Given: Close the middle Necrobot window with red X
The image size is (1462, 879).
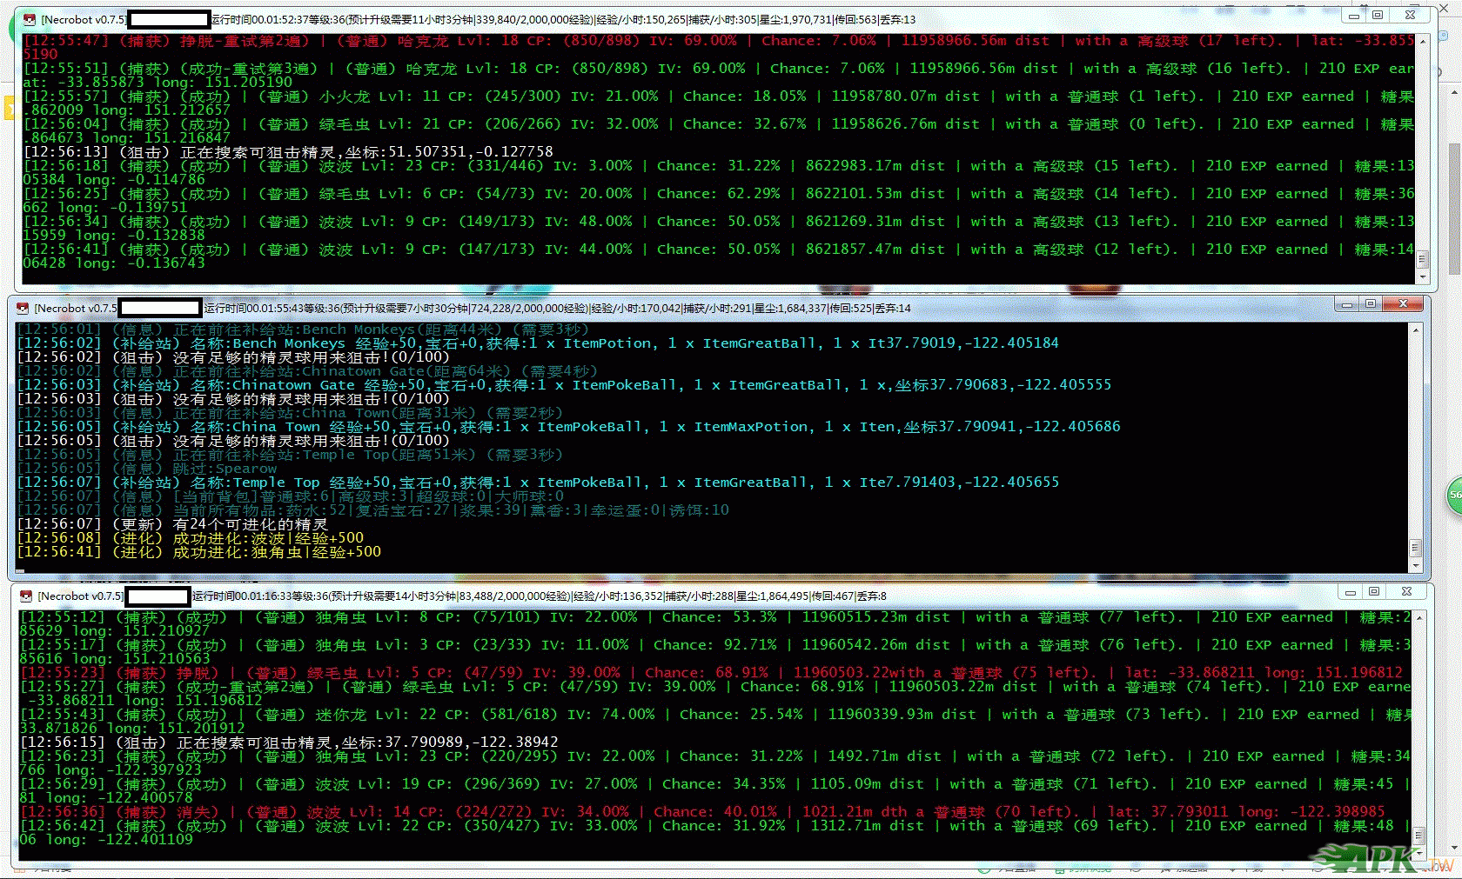Looking at the screenshot, I should tap(1403, 303).
